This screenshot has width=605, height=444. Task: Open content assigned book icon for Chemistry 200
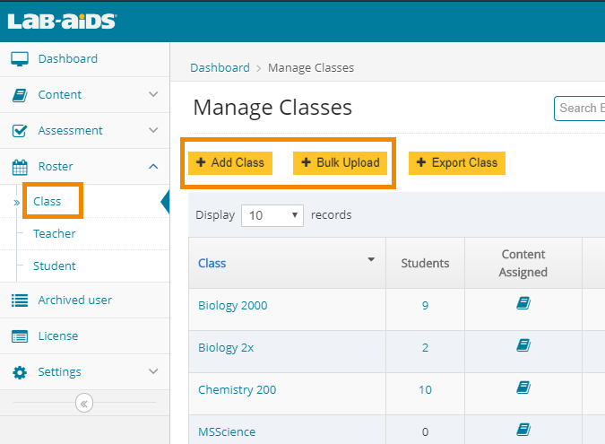coord(523,387)
